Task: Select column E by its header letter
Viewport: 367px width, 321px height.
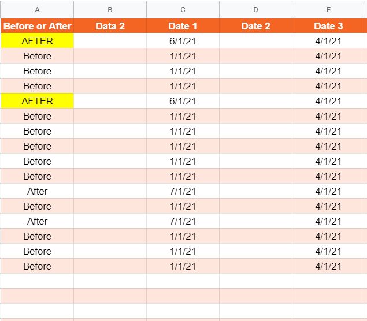Action: (x=329, y=10)
